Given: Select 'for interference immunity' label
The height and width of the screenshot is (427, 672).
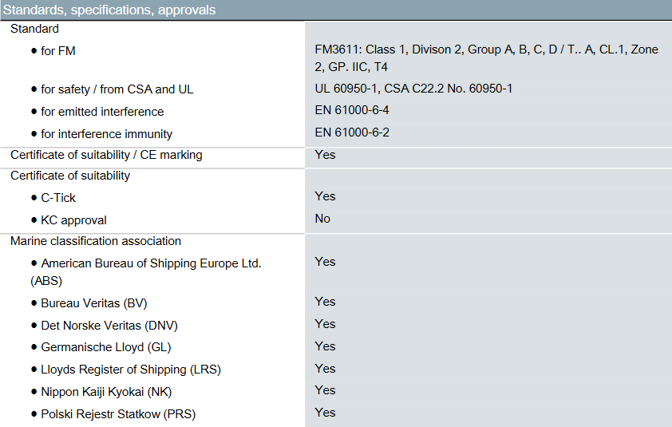Looking at the screenshot, I should [x=106, y=134].
